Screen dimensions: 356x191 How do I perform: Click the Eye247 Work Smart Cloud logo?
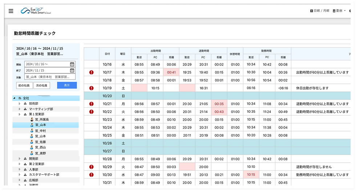[36, 11]
